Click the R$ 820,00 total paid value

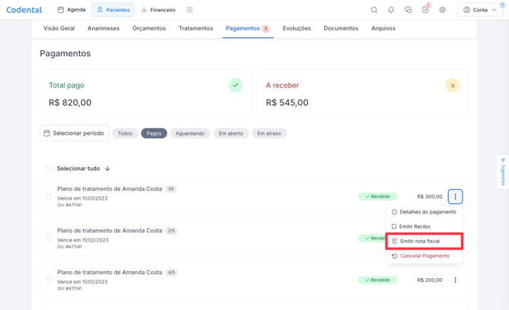(x=70, y=103)
